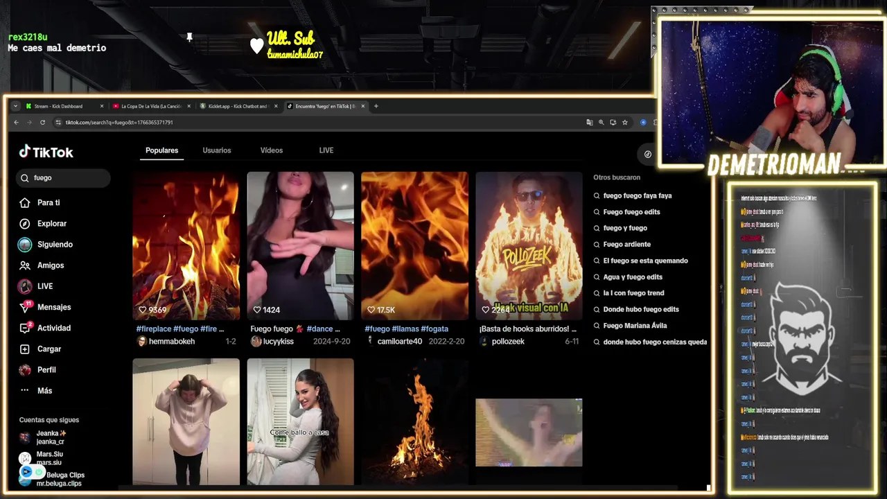Switch to the Kicklet.app Chatbot tab
This screenshot has height=499, width=887.
pos(237,106)
